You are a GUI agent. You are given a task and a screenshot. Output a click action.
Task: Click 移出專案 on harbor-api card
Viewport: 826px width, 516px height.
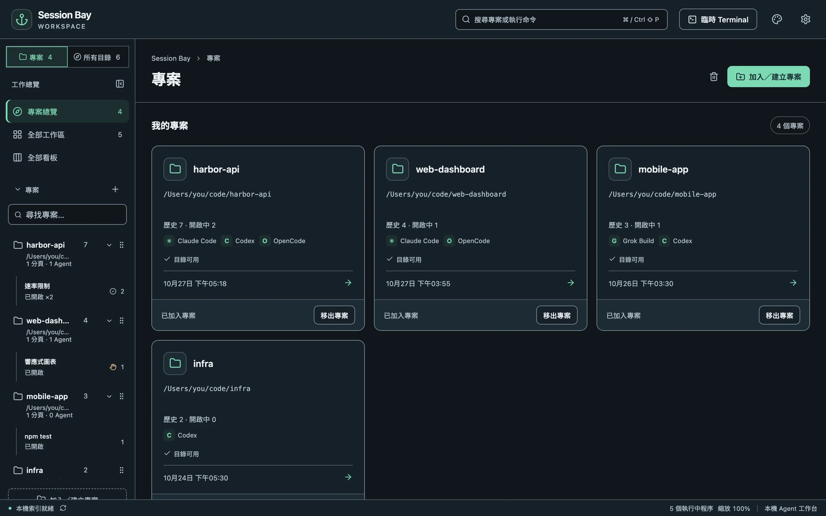pyautogui.click(x=334, y=315)
